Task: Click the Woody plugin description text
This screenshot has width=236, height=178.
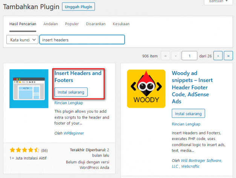Action: pyautogui.click(x=198, y=141)
